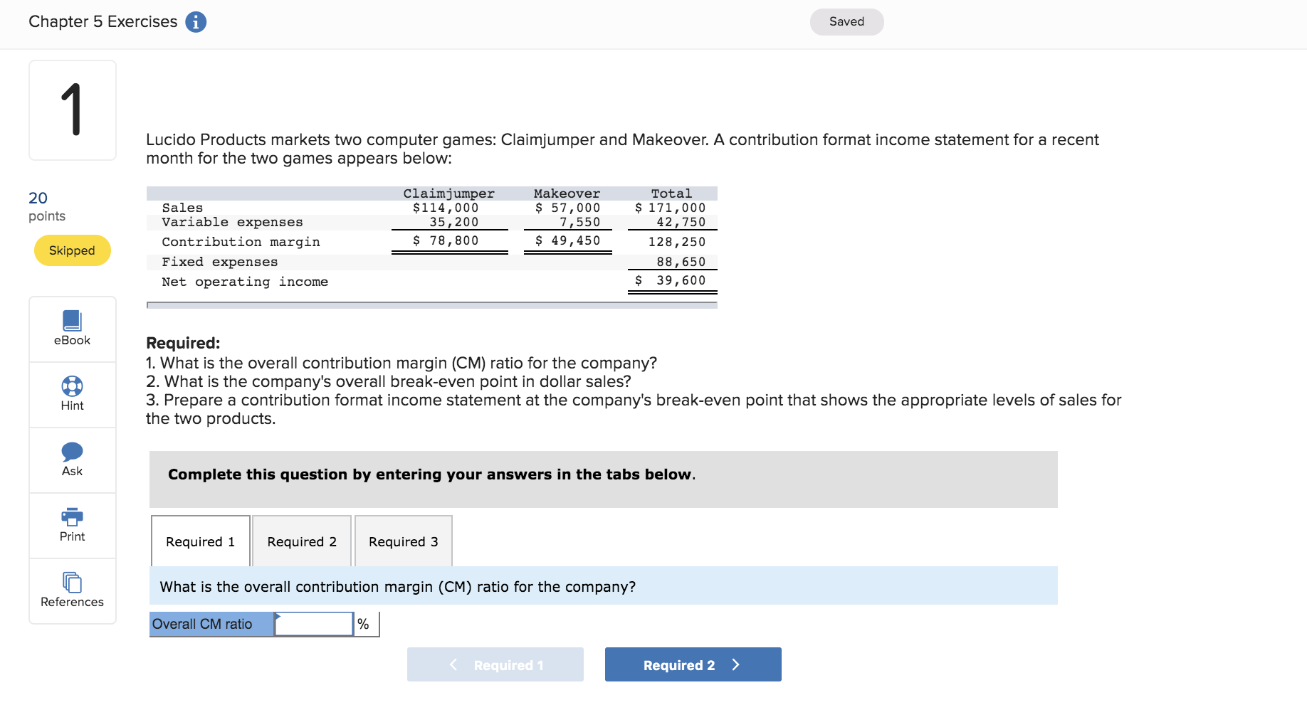Image resolution: width=1307 pixels, height=727 pixels.
Task: Click the Required 2 navigation button
Action: (x=692, y=664)
